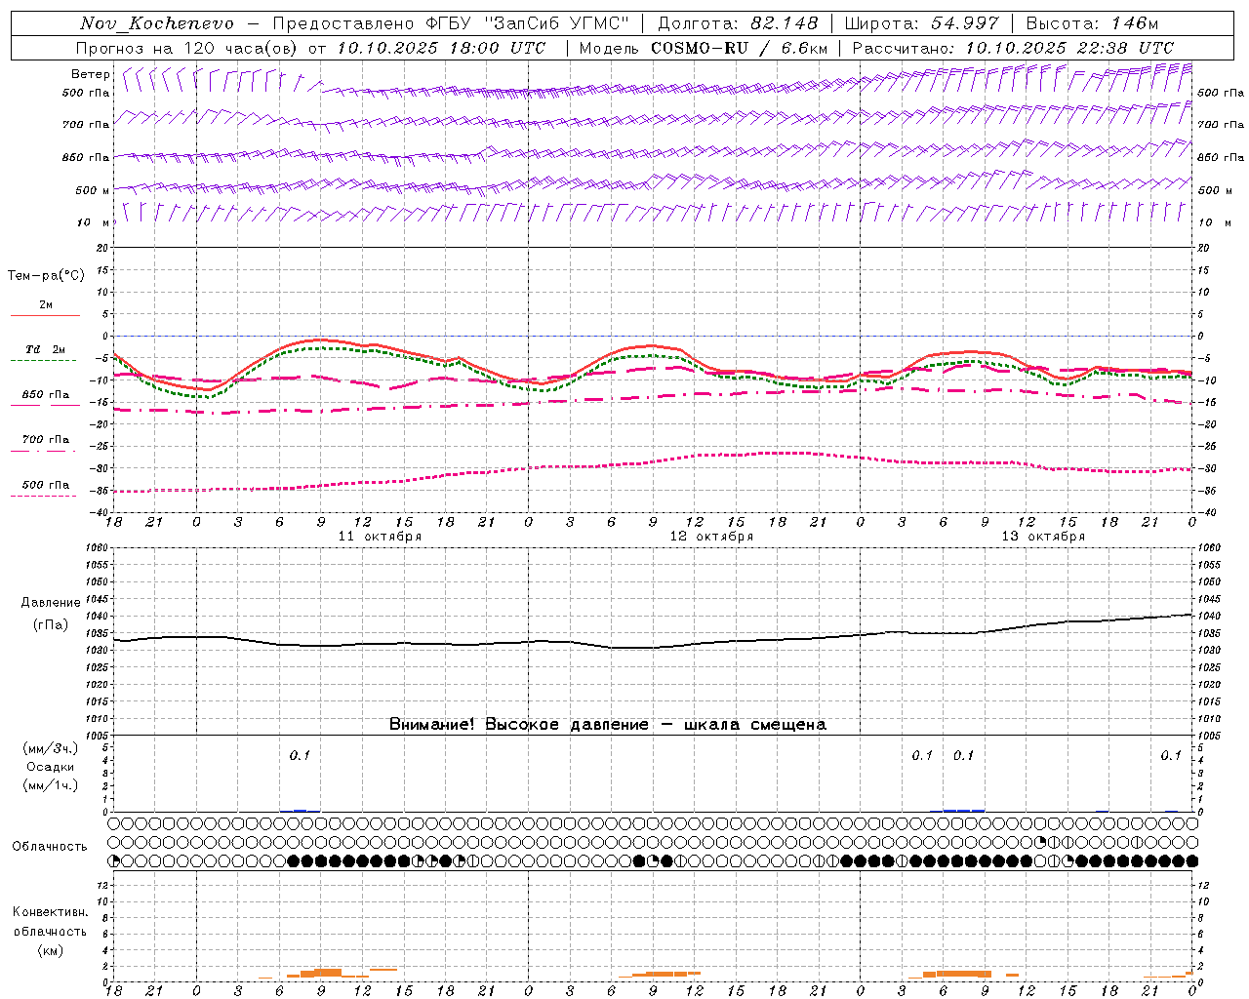Click the Облачность cloud cover label

50,847
